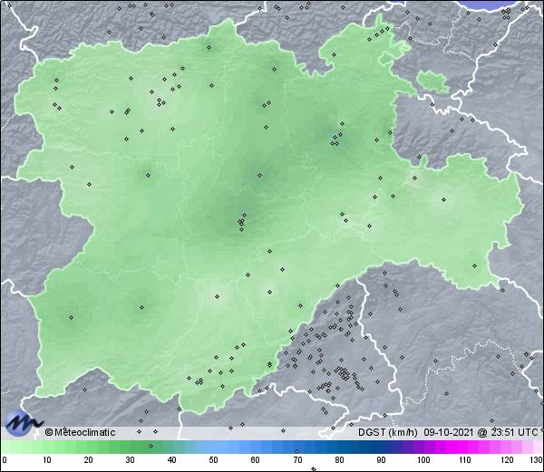The image size is (544, 472).
Task: Pick the legend value 90
Action: pos(381,460)
